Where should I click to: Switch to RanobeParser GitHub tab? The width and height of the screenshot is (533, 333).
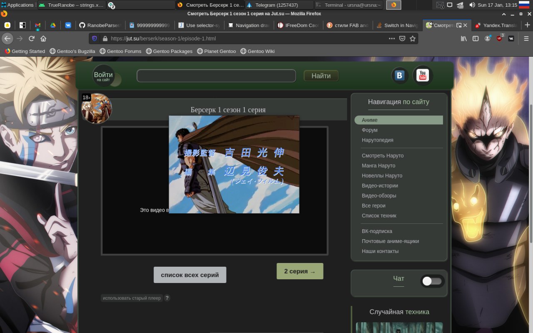tap(100, 25)
